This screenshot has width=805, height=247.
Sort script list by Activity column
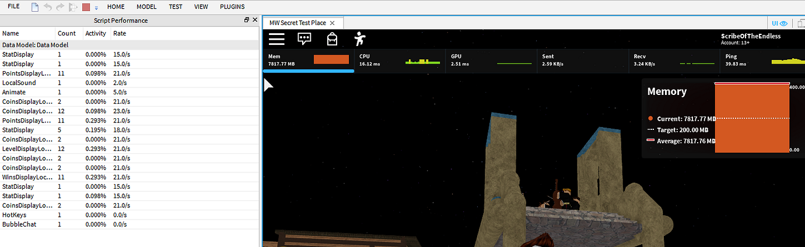96,33
